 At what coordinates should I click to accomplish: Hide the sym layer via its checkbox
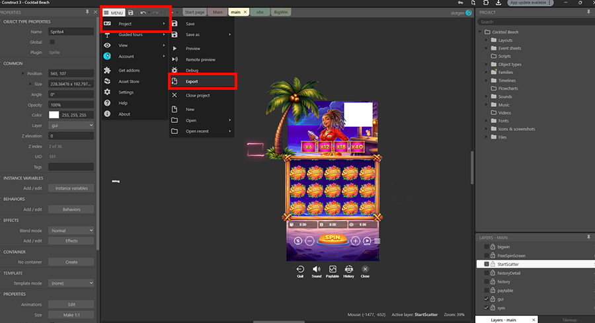[487, 308]
